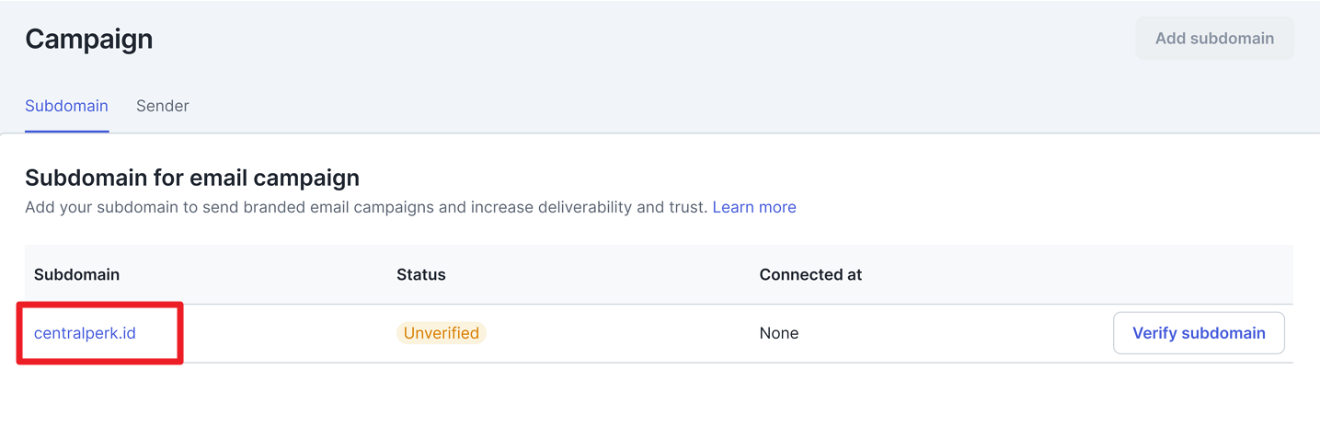Switch to the Sender tab
Screen dimensions: 1320x438
point(163,106)
